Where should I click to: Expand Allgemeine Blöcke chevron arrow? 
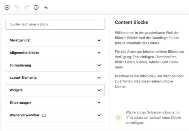coord(99,53)
